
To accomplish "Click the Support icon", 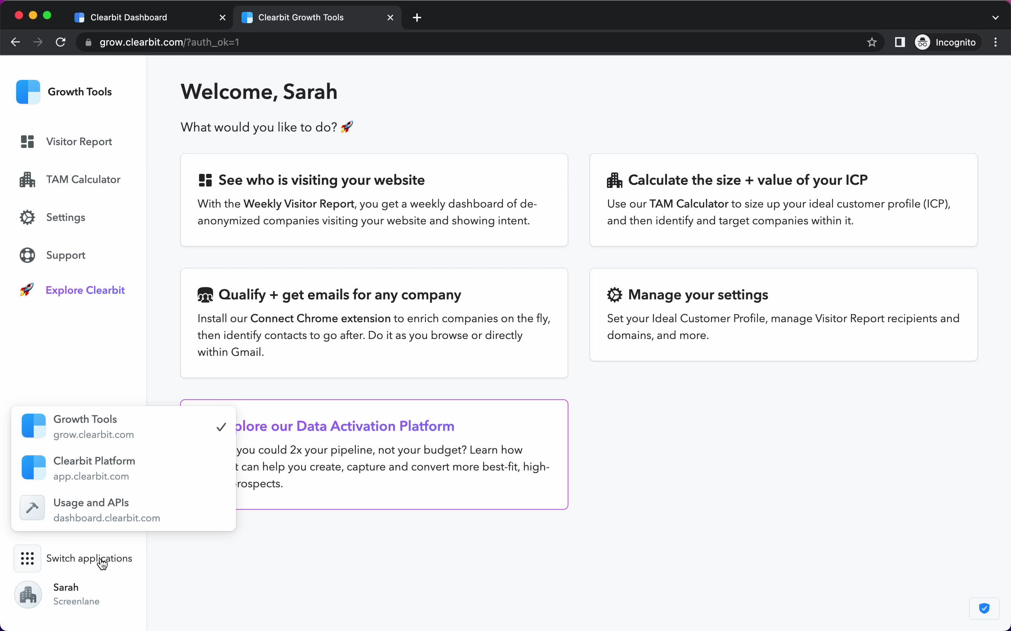I will (x=27, y=255).
